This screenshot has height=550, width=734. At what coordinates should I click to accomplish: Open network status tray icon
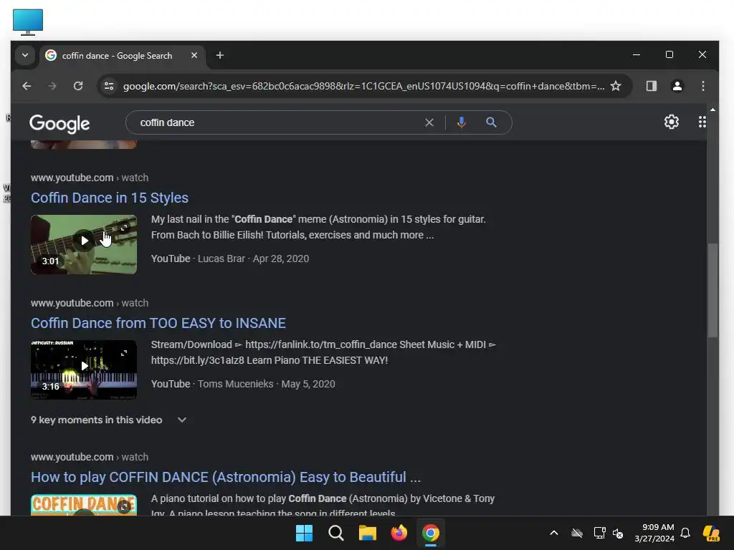pyautogui.click(x=599, y=533)
